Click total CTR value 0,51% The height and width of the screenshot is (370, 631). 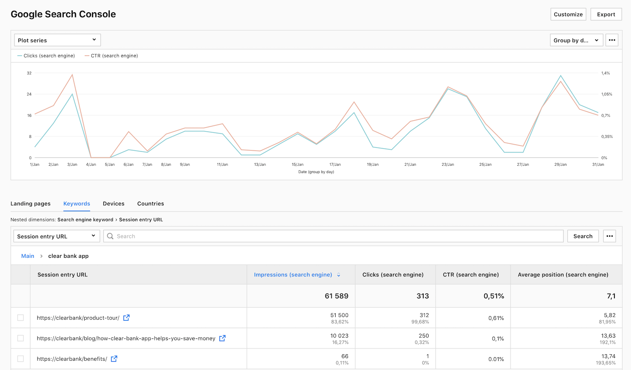point(494,296)
